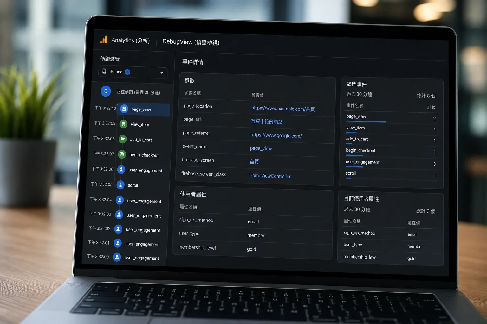Click the blue 0 circle beside 正在偵錯
Viewport: 487px width, 324px height.
click(x=106, y=91)
